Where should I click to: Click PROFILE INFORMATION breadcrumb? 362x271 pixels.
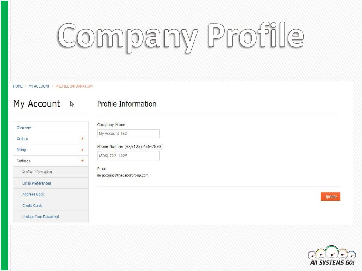point(74,86)
